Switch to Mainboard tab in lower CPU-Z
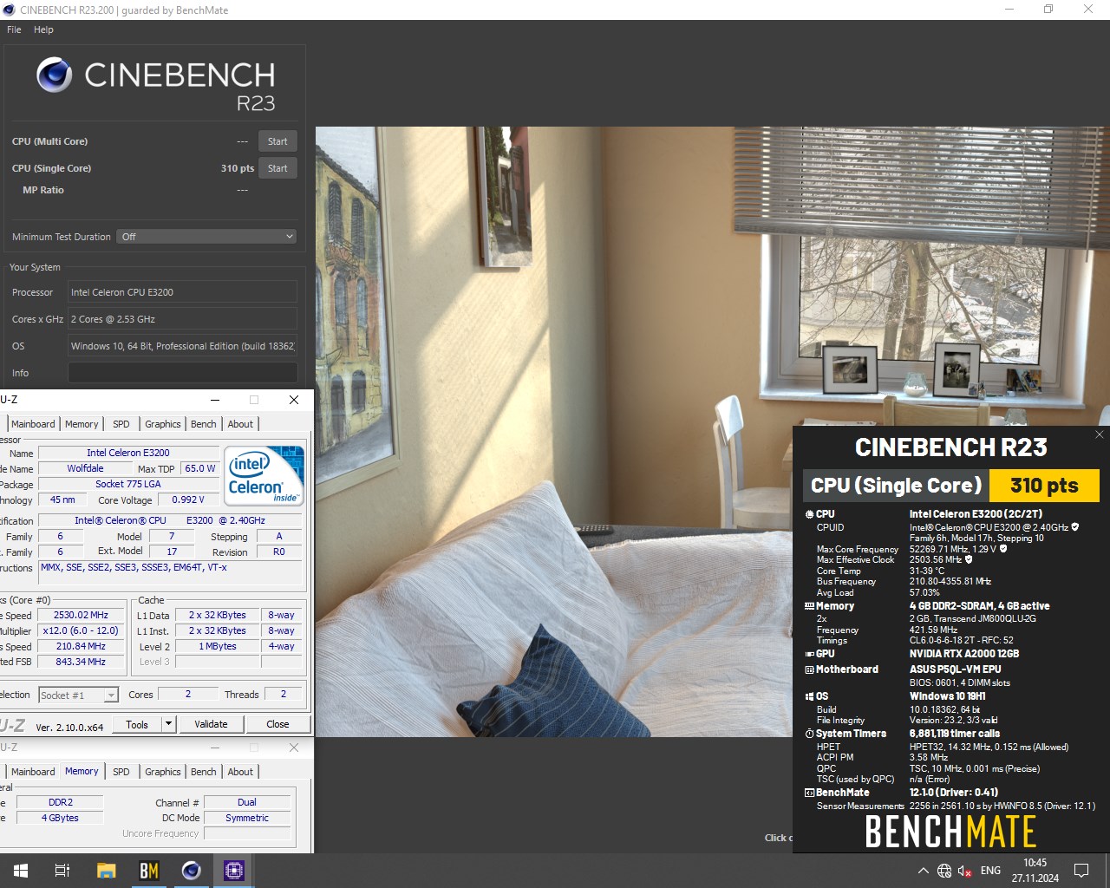 (33, 772)
